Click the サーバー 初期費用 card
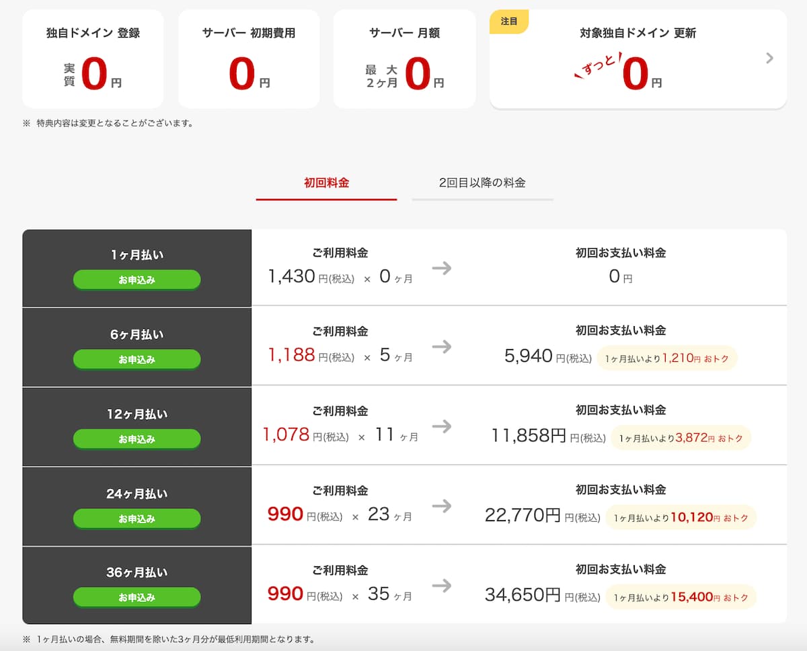807x651 pixels. click(249, 59)
